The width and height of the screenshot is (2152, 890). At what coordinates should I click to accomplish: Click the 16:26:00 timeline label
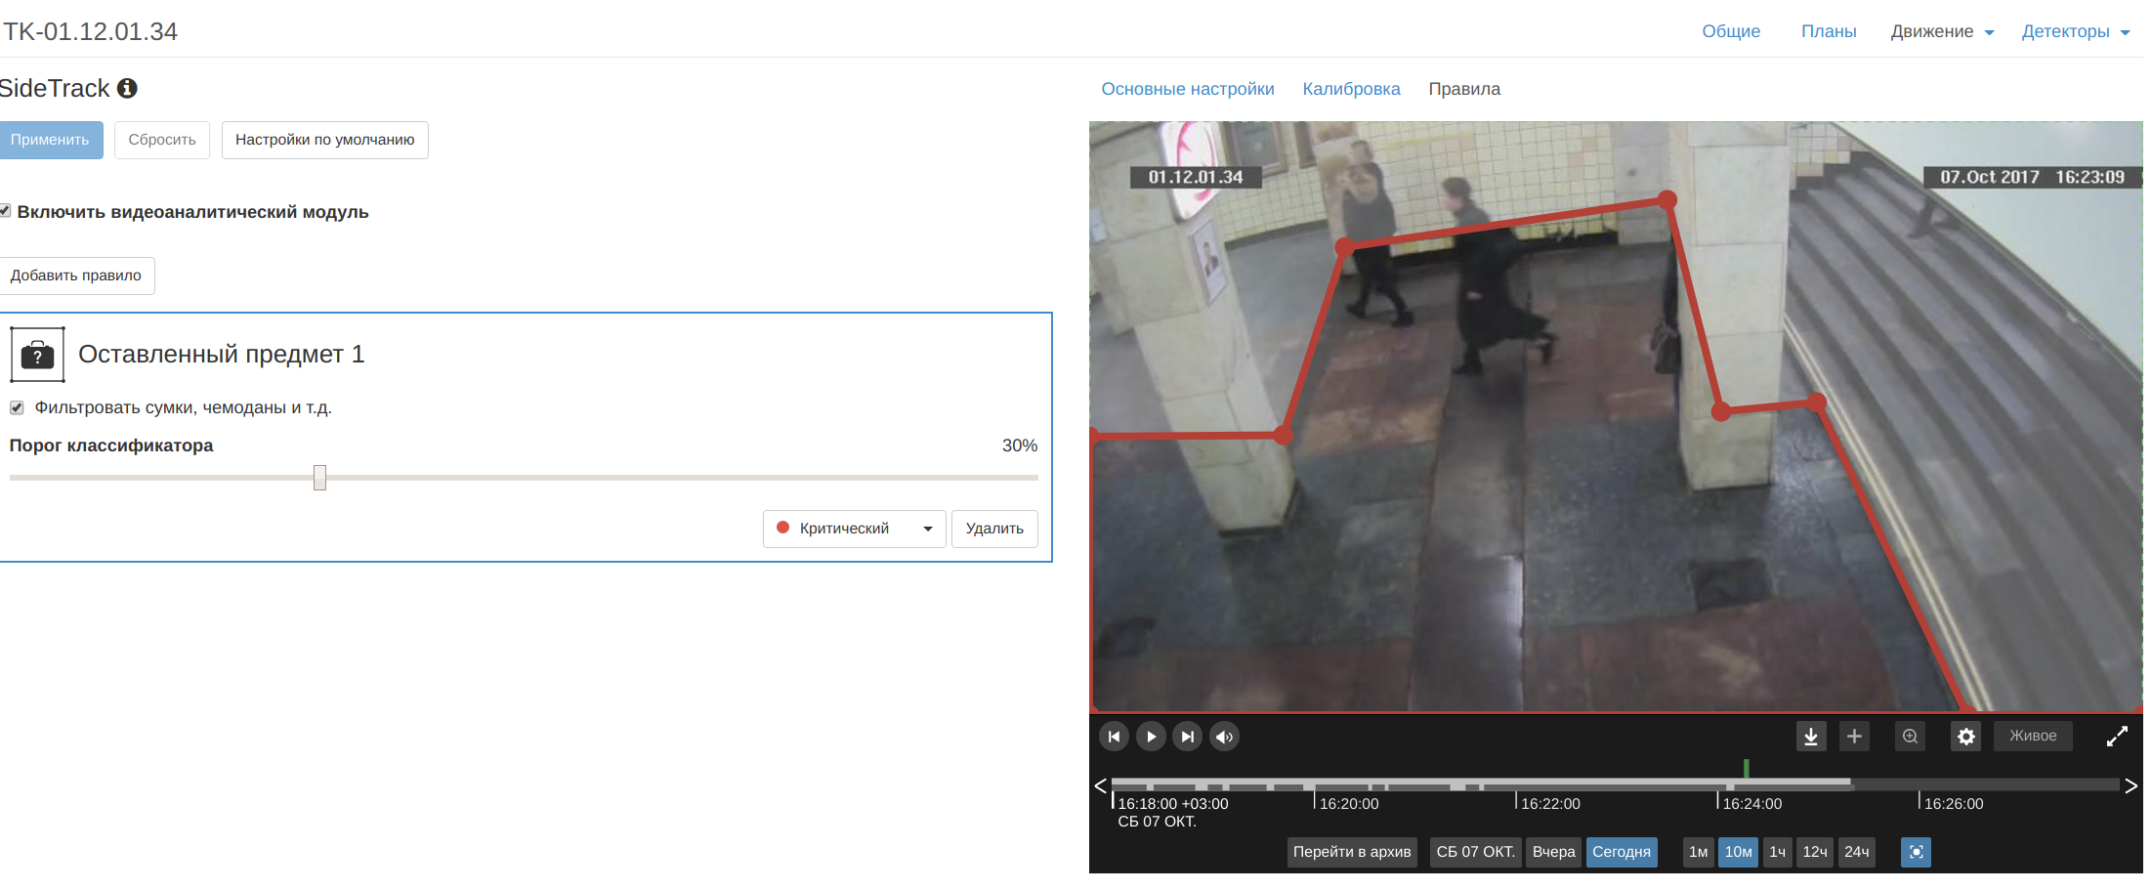coord(1954,804)
